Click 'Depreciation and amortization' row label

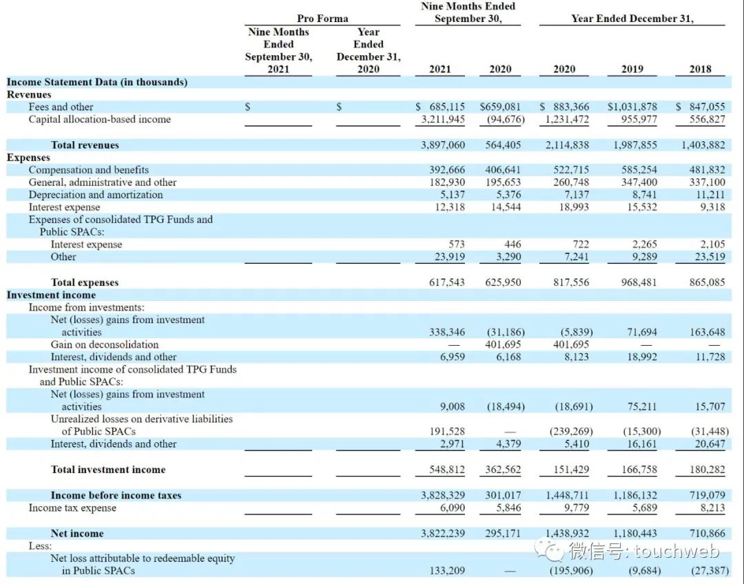pos(95,194)
